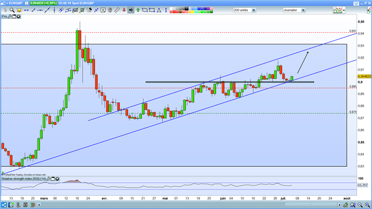Click the current price label 0,904825
Viewport: 372px width, 209px height.
pos(364,77)
